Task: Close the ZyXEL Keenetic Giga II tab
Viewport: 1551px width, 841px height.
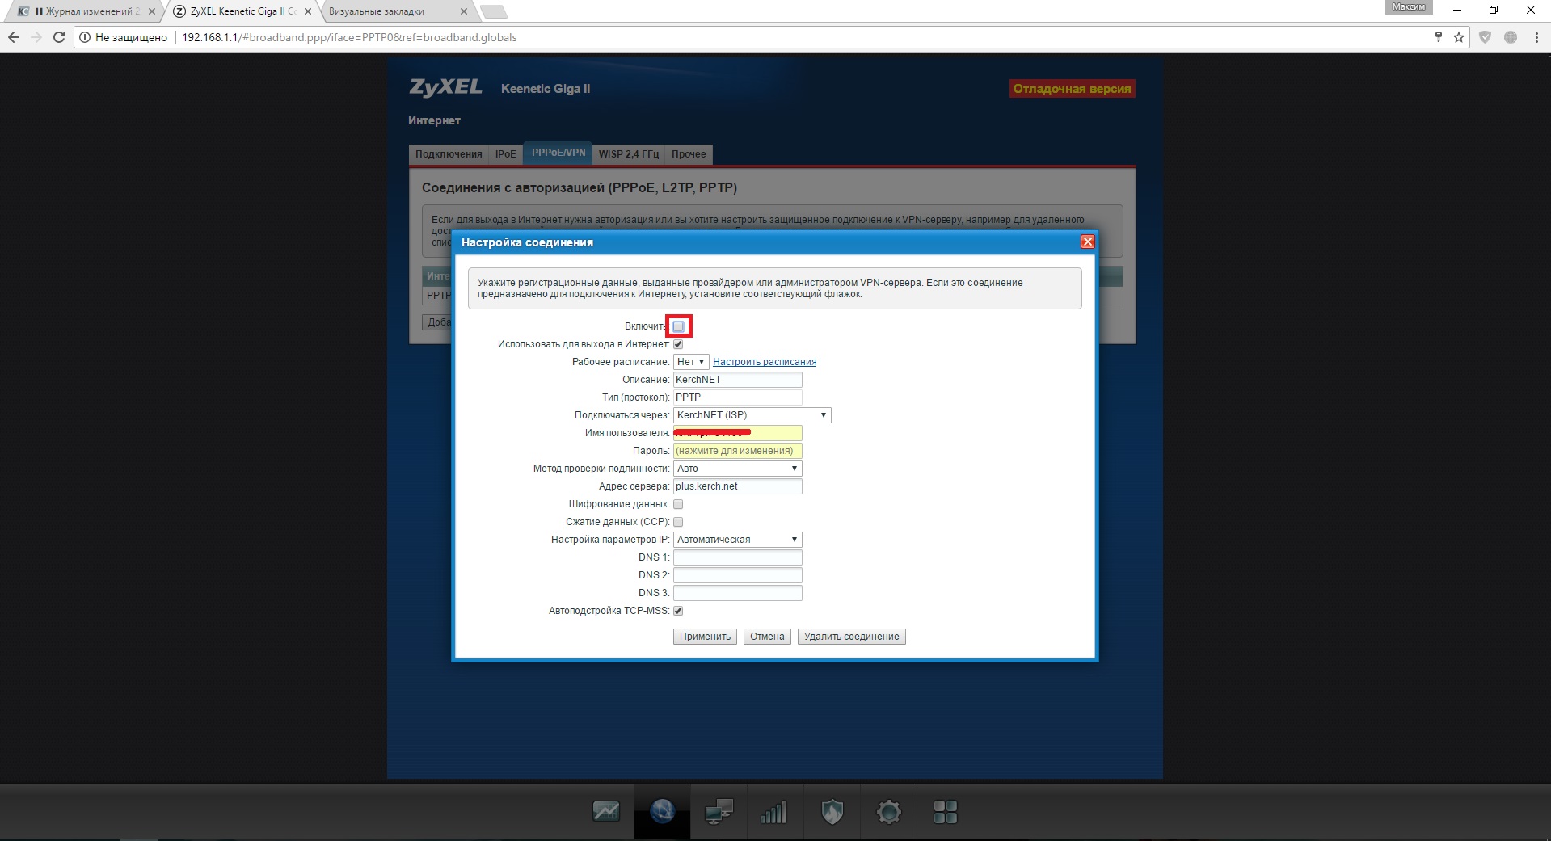Action: pyautogui.click(x=307, y=11)
